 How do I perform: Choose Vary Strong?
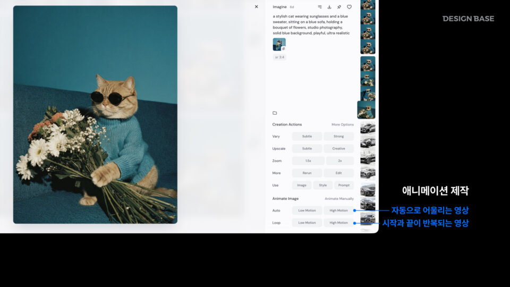click(x=338, y=137)
